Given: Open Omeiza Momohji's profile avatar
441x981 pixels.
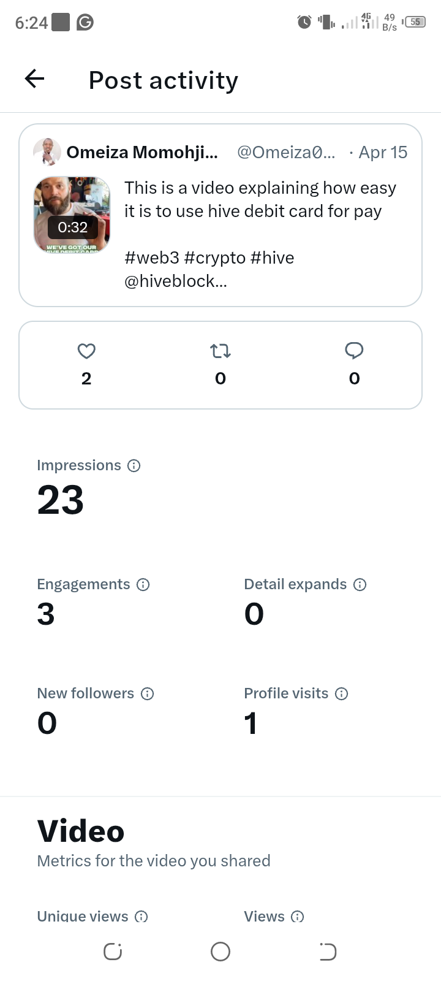Looking at the screenshot, I should coord(47,152).
